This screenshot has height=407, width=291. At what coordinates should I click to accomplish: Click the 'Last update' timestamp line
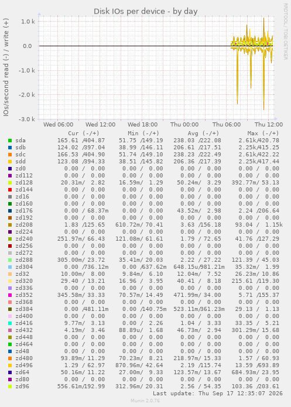[x=218, y=394]
